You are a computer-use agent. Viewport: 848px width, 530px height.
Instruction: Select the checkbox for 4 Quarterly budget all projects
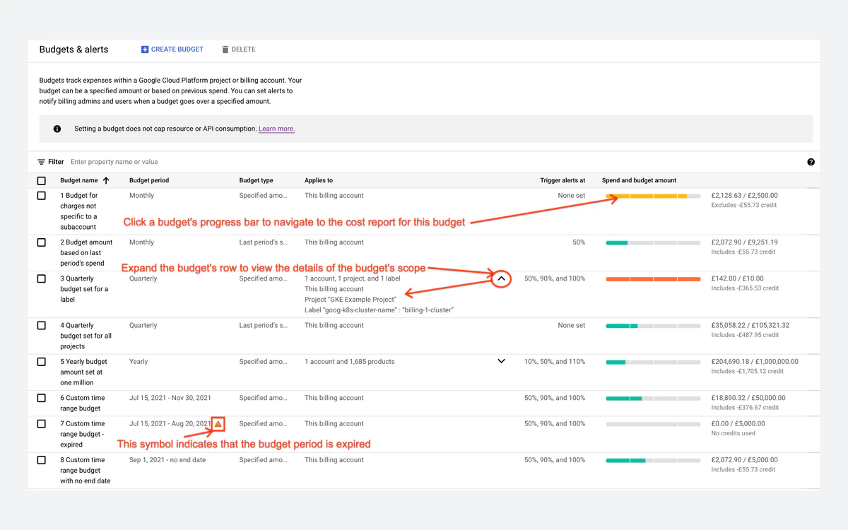pos(42,326)
